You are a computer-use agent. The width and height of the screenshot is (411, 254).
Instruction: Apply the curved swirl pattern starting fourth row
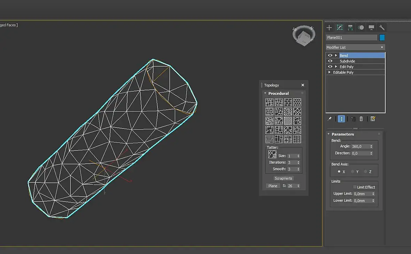click(x=269, y=130)
